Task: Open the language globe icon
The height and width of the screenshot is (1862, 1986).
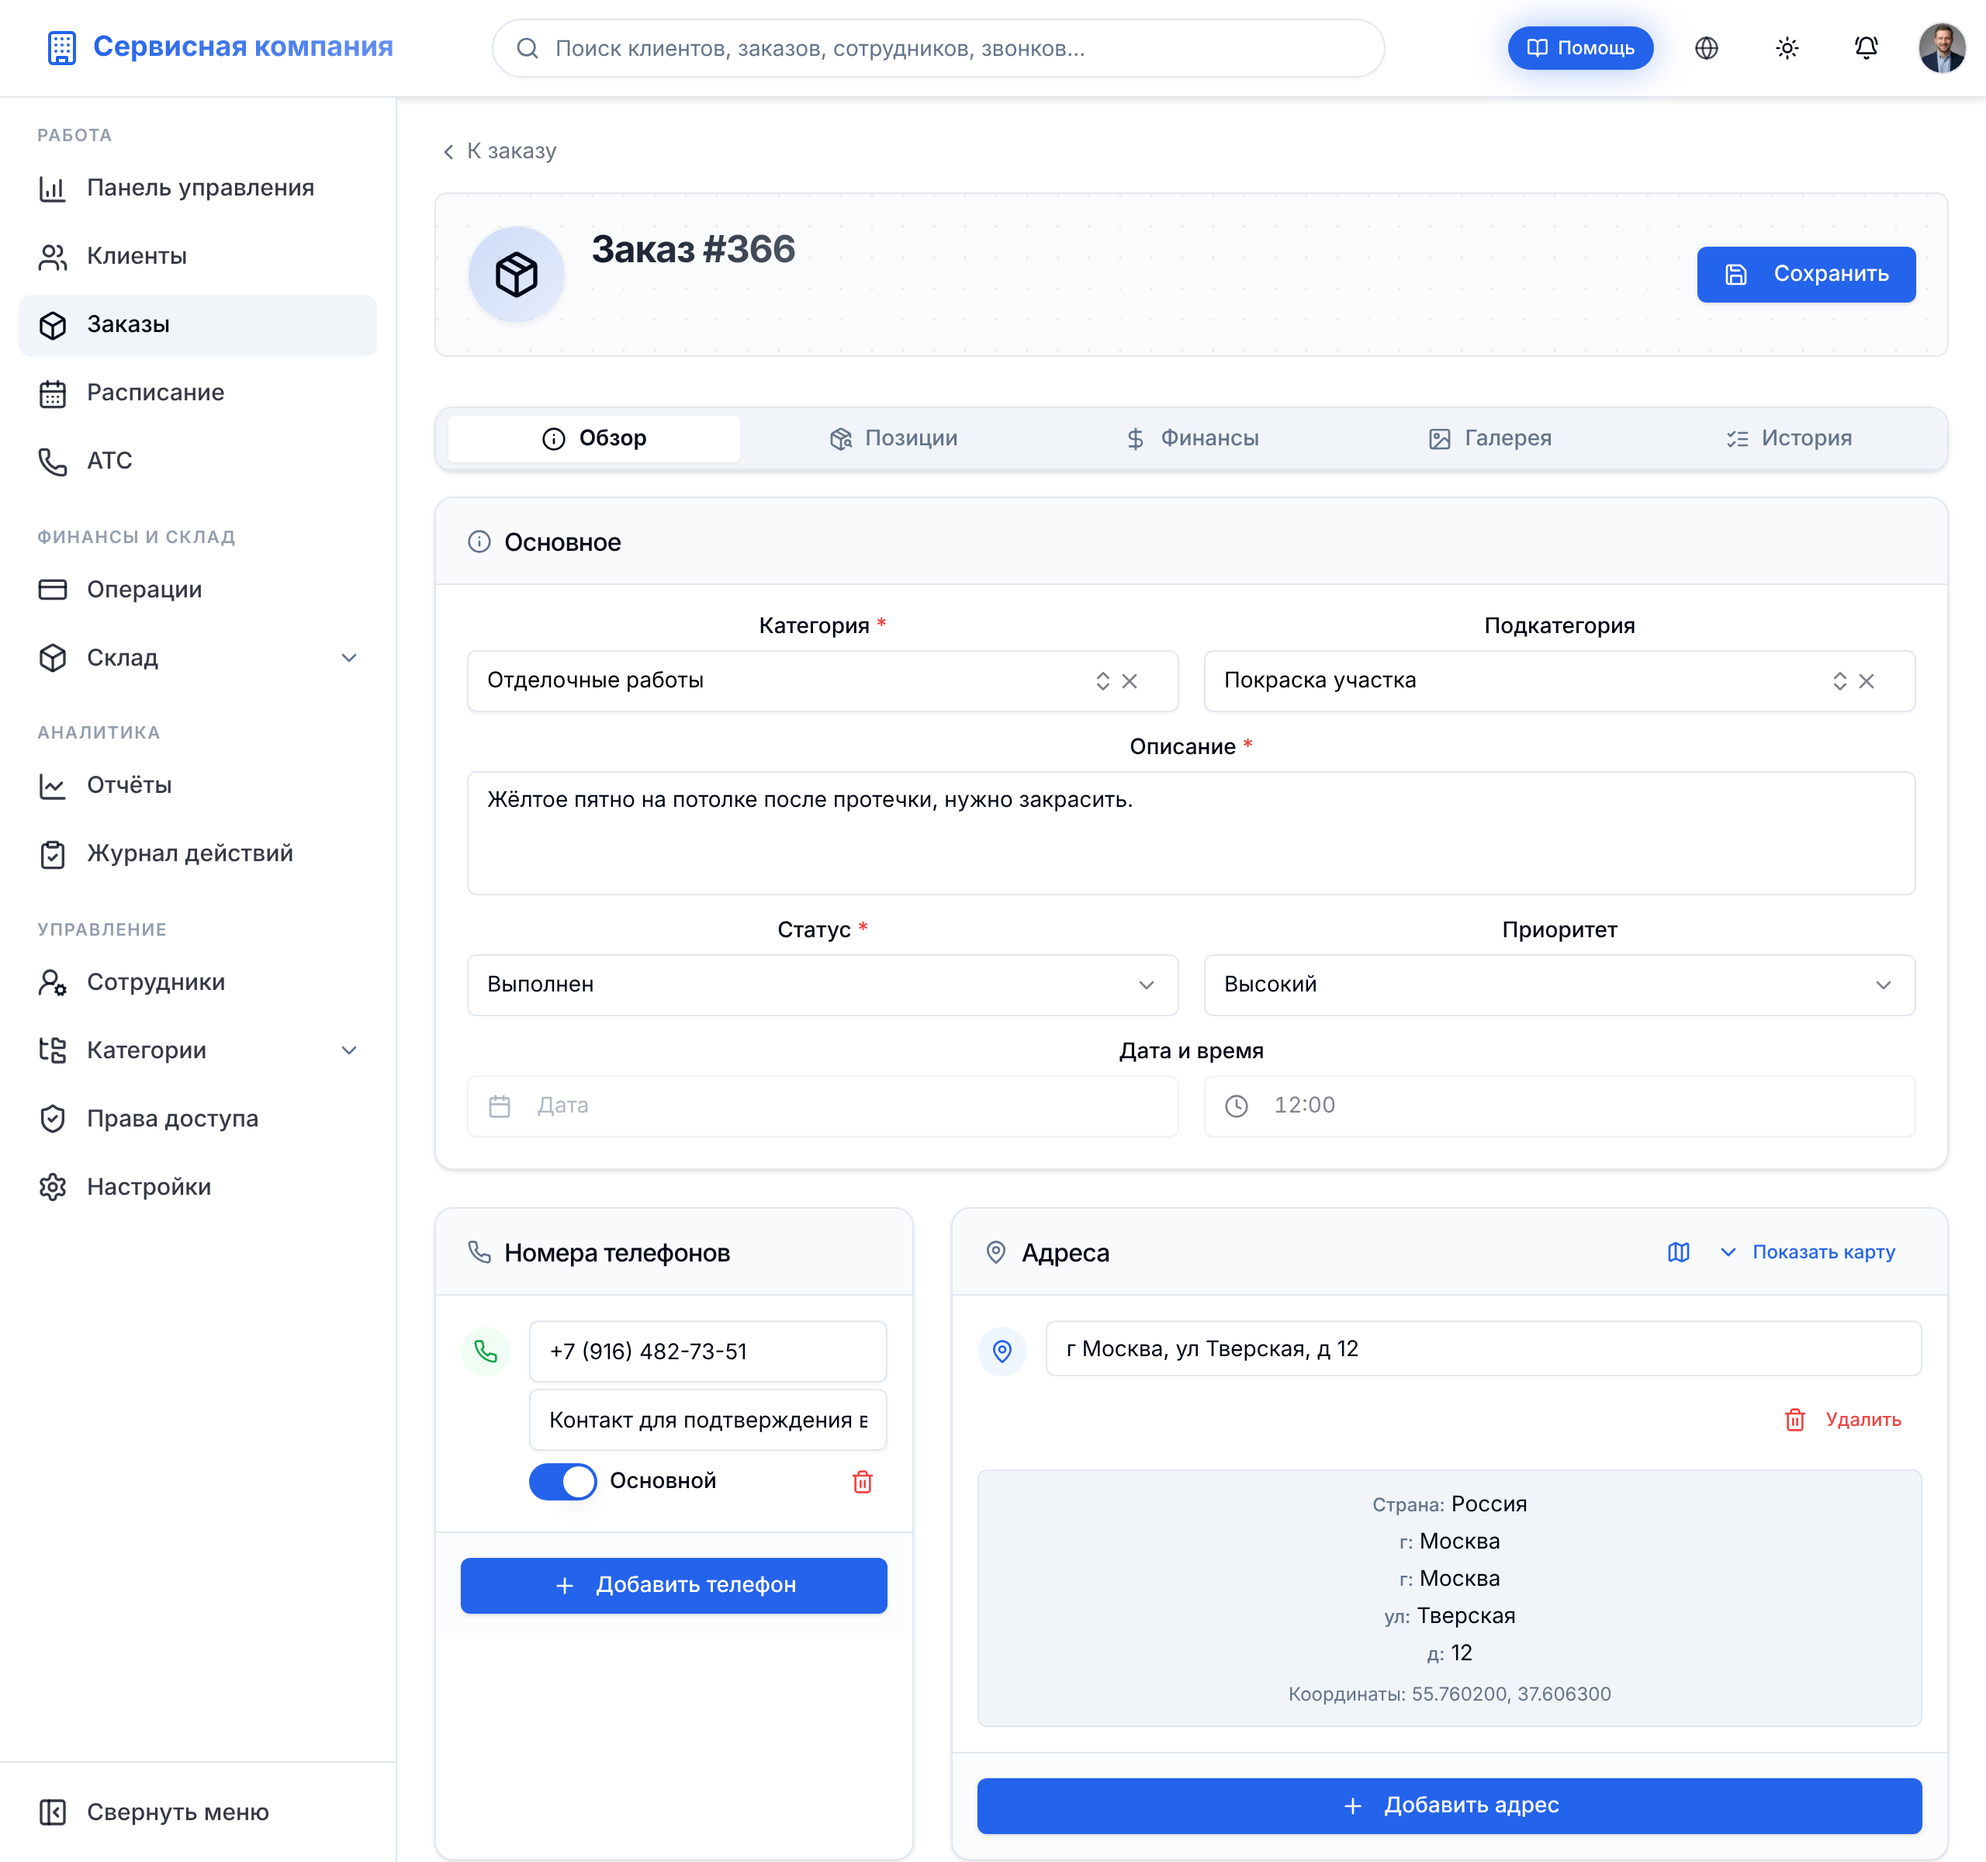Action: click(x=1706, y=48)
